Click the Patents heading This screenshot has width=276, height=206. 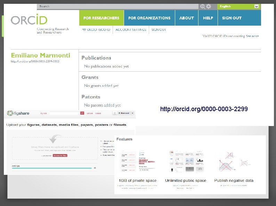point(91,97)
